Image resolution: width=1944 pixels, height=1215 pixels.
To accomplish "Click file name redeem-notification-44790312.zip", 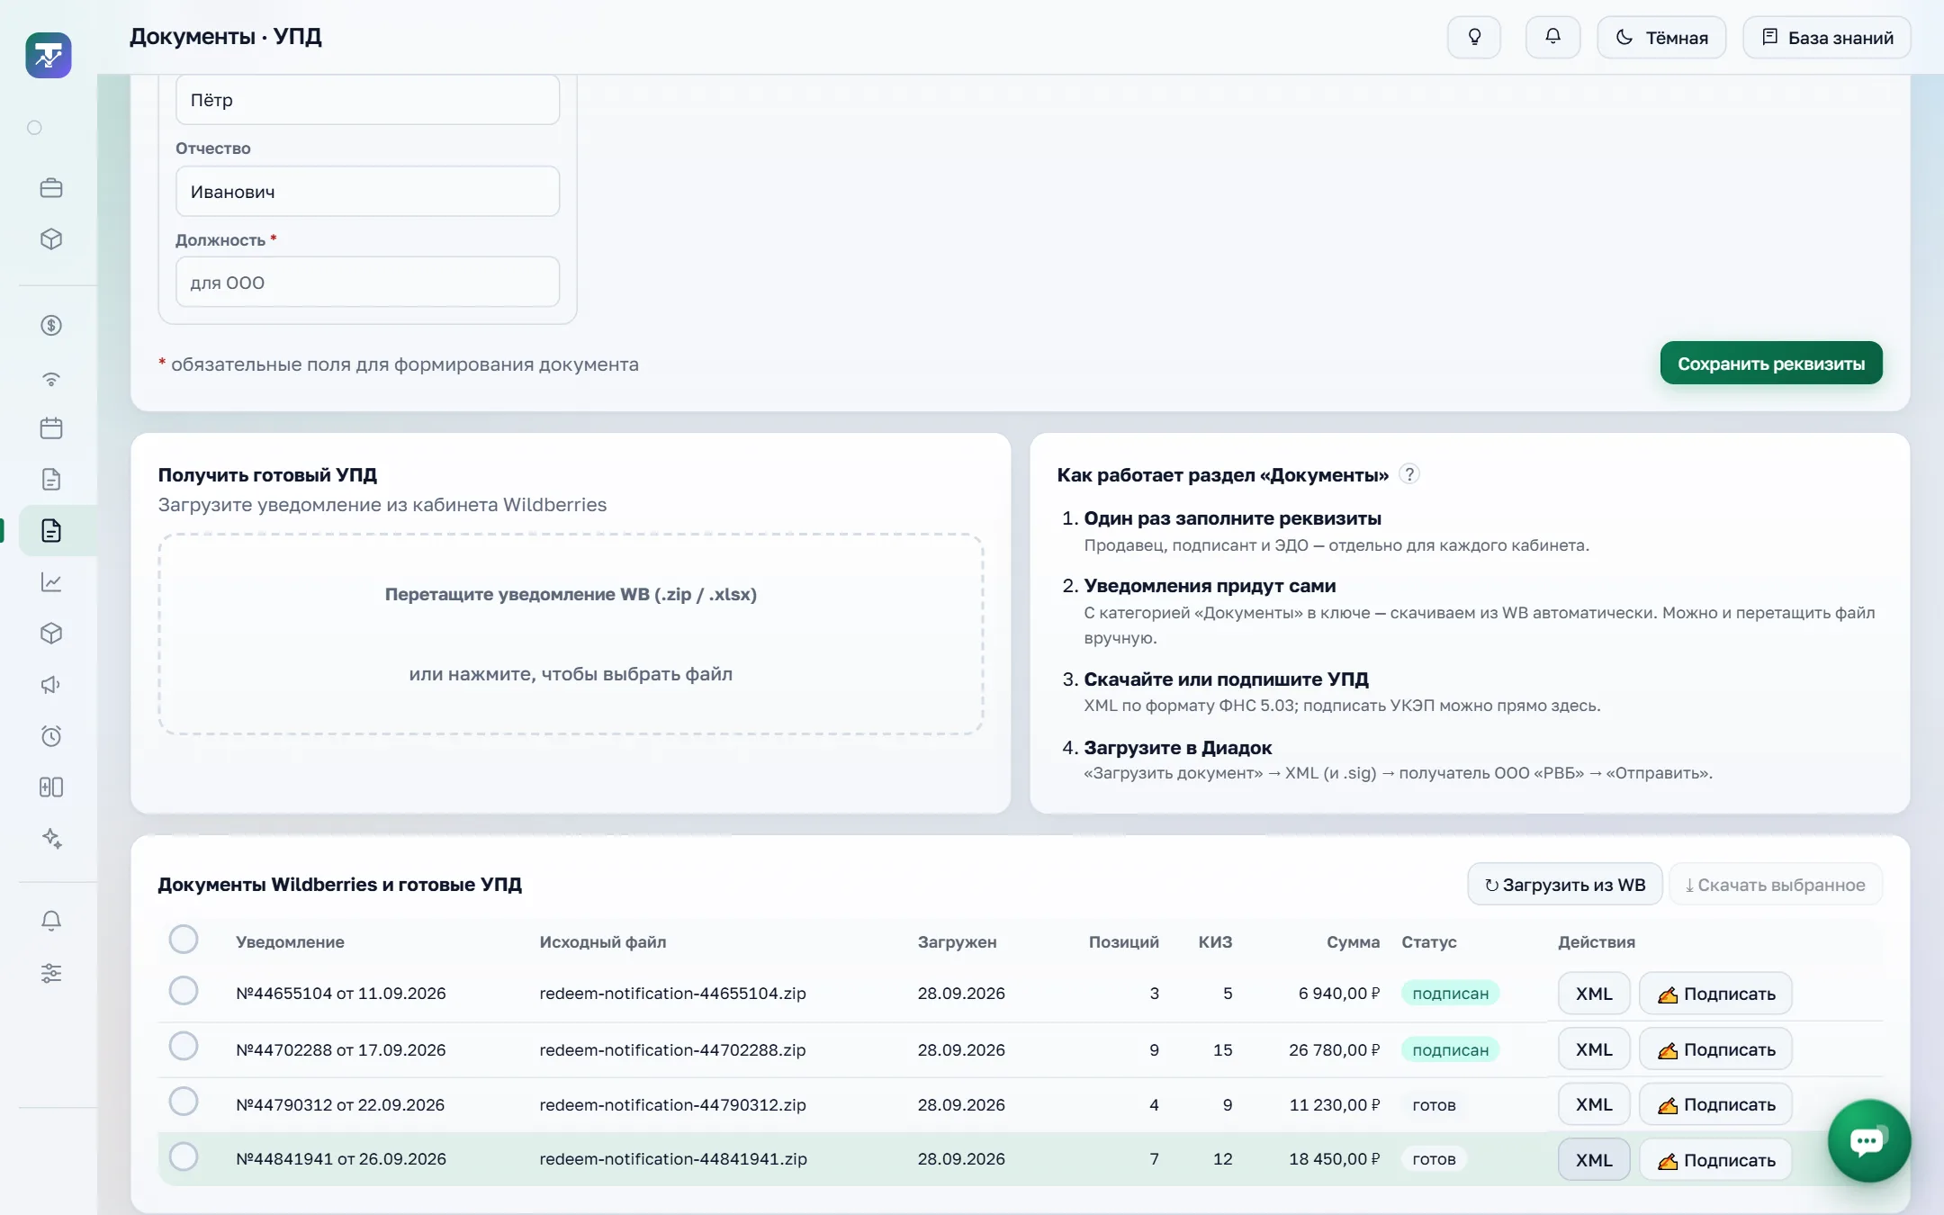I will (x=672, y=1104).
